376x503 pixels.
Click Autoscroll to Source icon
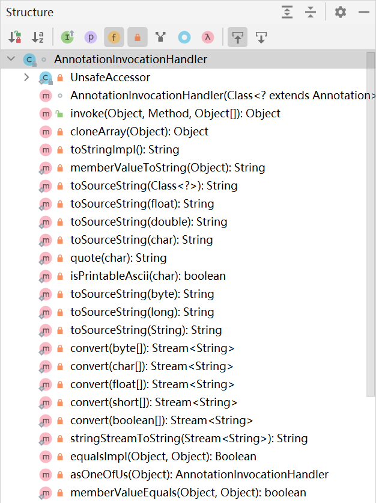[x=237, y=37]
